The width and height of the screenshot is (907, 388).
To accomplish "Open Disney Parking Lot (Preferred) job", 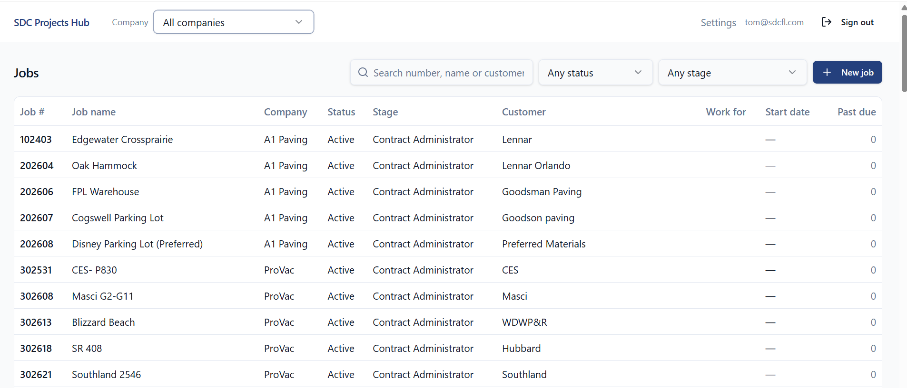I will 137,244.
